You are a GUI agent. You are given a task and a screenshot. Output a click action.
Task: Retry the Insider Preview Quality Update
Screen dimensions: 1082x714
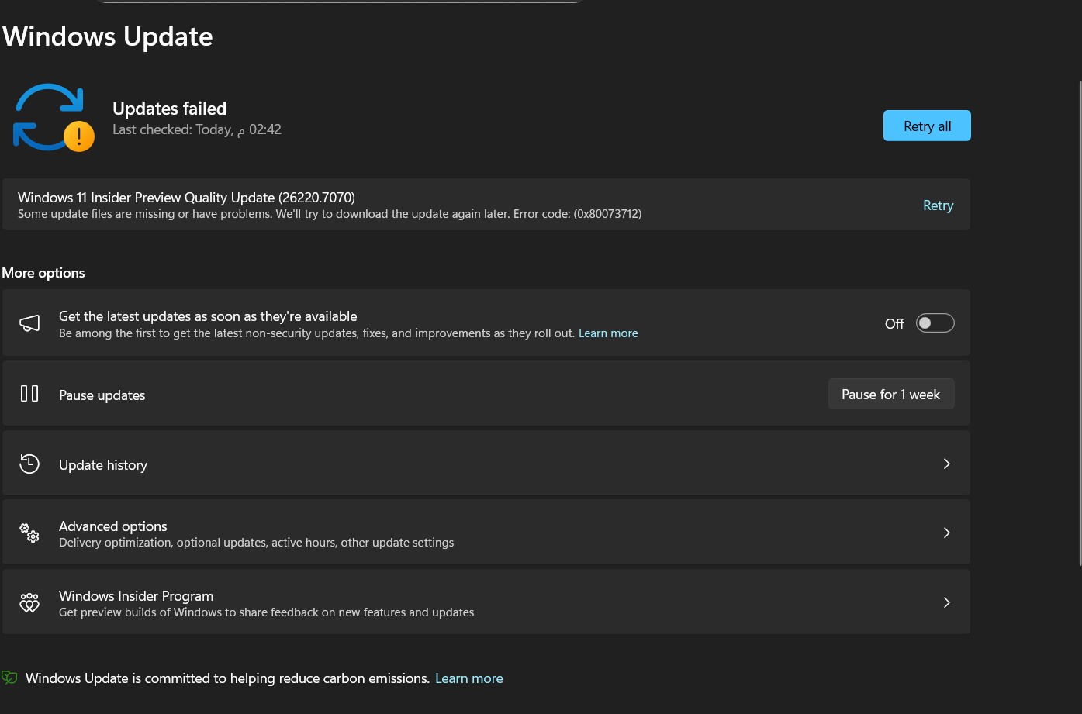[x=938, y=205]
